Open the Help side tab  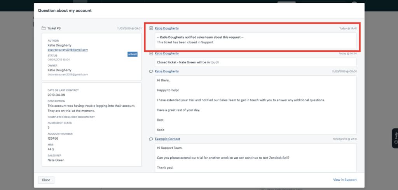pyautogui.click(x=395, y=138)
